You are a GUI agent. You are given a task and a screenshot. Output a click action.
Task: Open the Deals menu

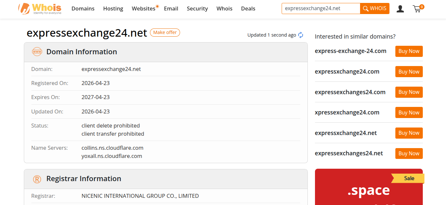point(248,9)
